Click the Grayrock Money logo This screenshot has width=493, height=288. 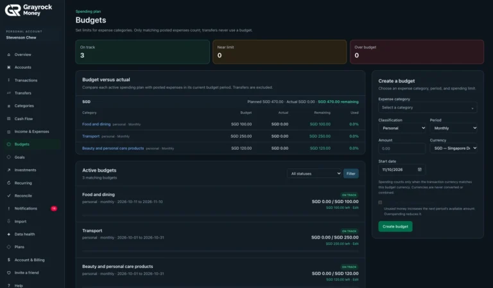(x=28, y=10)
